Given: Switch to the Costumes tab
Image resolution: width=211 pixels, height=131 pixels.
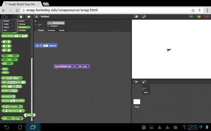Looking at the screenshot, I should (x=51, y=30).
